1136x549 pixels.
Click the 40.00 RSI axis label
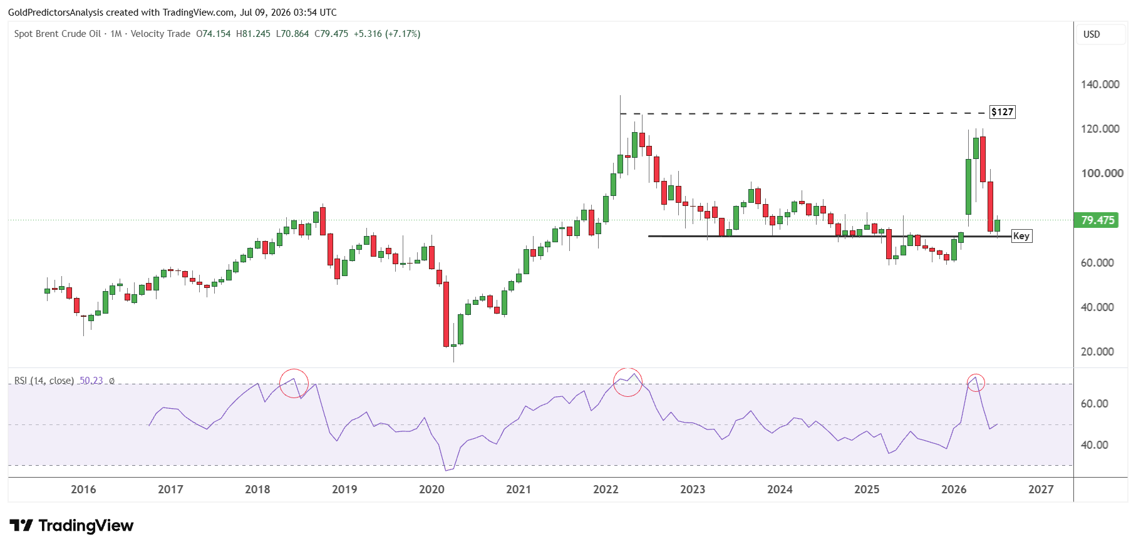1095,445
